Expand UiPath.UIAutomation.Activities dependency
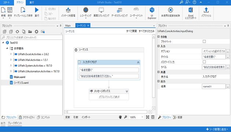The width and height of the screenshot is (231, 132). 11,71
